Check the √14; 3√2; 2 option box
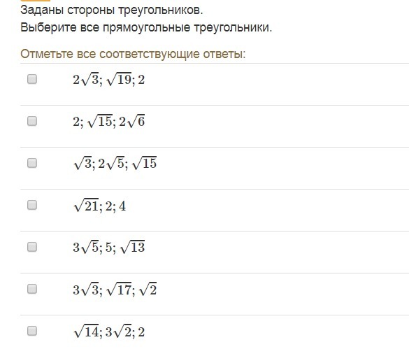This screenshot has width=409, height=356. (32, 332)
